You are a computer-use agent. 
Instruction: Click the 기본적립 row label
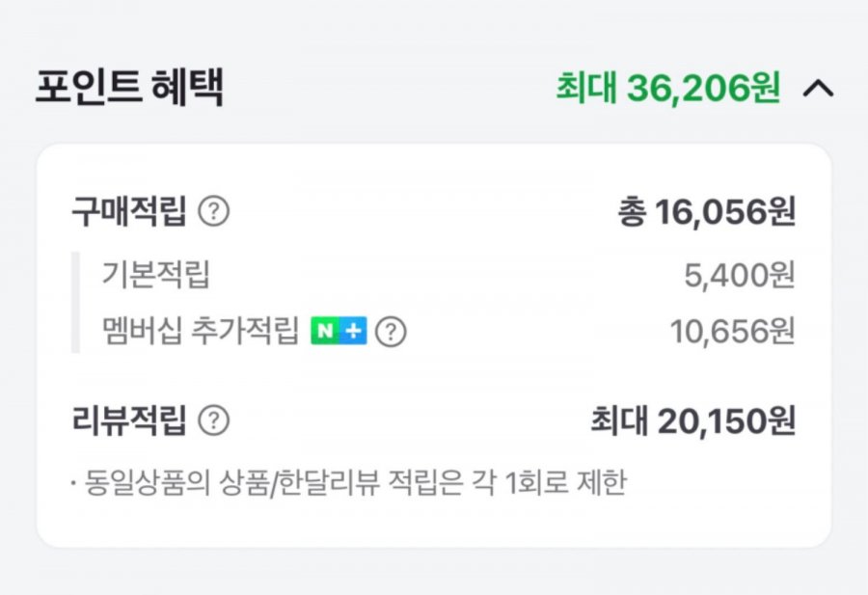(155, 276)
